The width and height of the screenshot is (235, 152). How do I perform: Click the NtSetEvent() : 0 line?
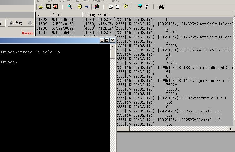193,98
